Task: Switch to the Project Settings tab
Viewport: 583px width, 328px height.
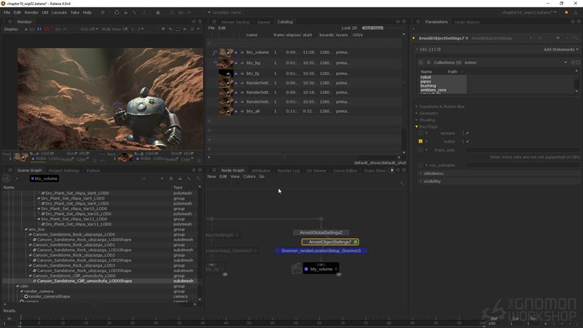Action: (x=64, y=171)
